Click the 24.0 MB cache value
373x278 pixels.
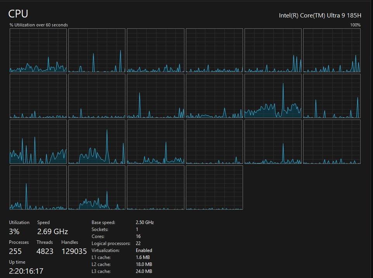pyautogui.click(x=144, y=271)
